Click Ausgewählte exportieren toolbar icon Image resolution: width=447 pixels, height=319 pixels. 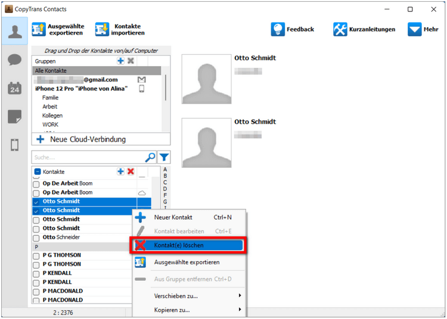(x=39, y=29)
